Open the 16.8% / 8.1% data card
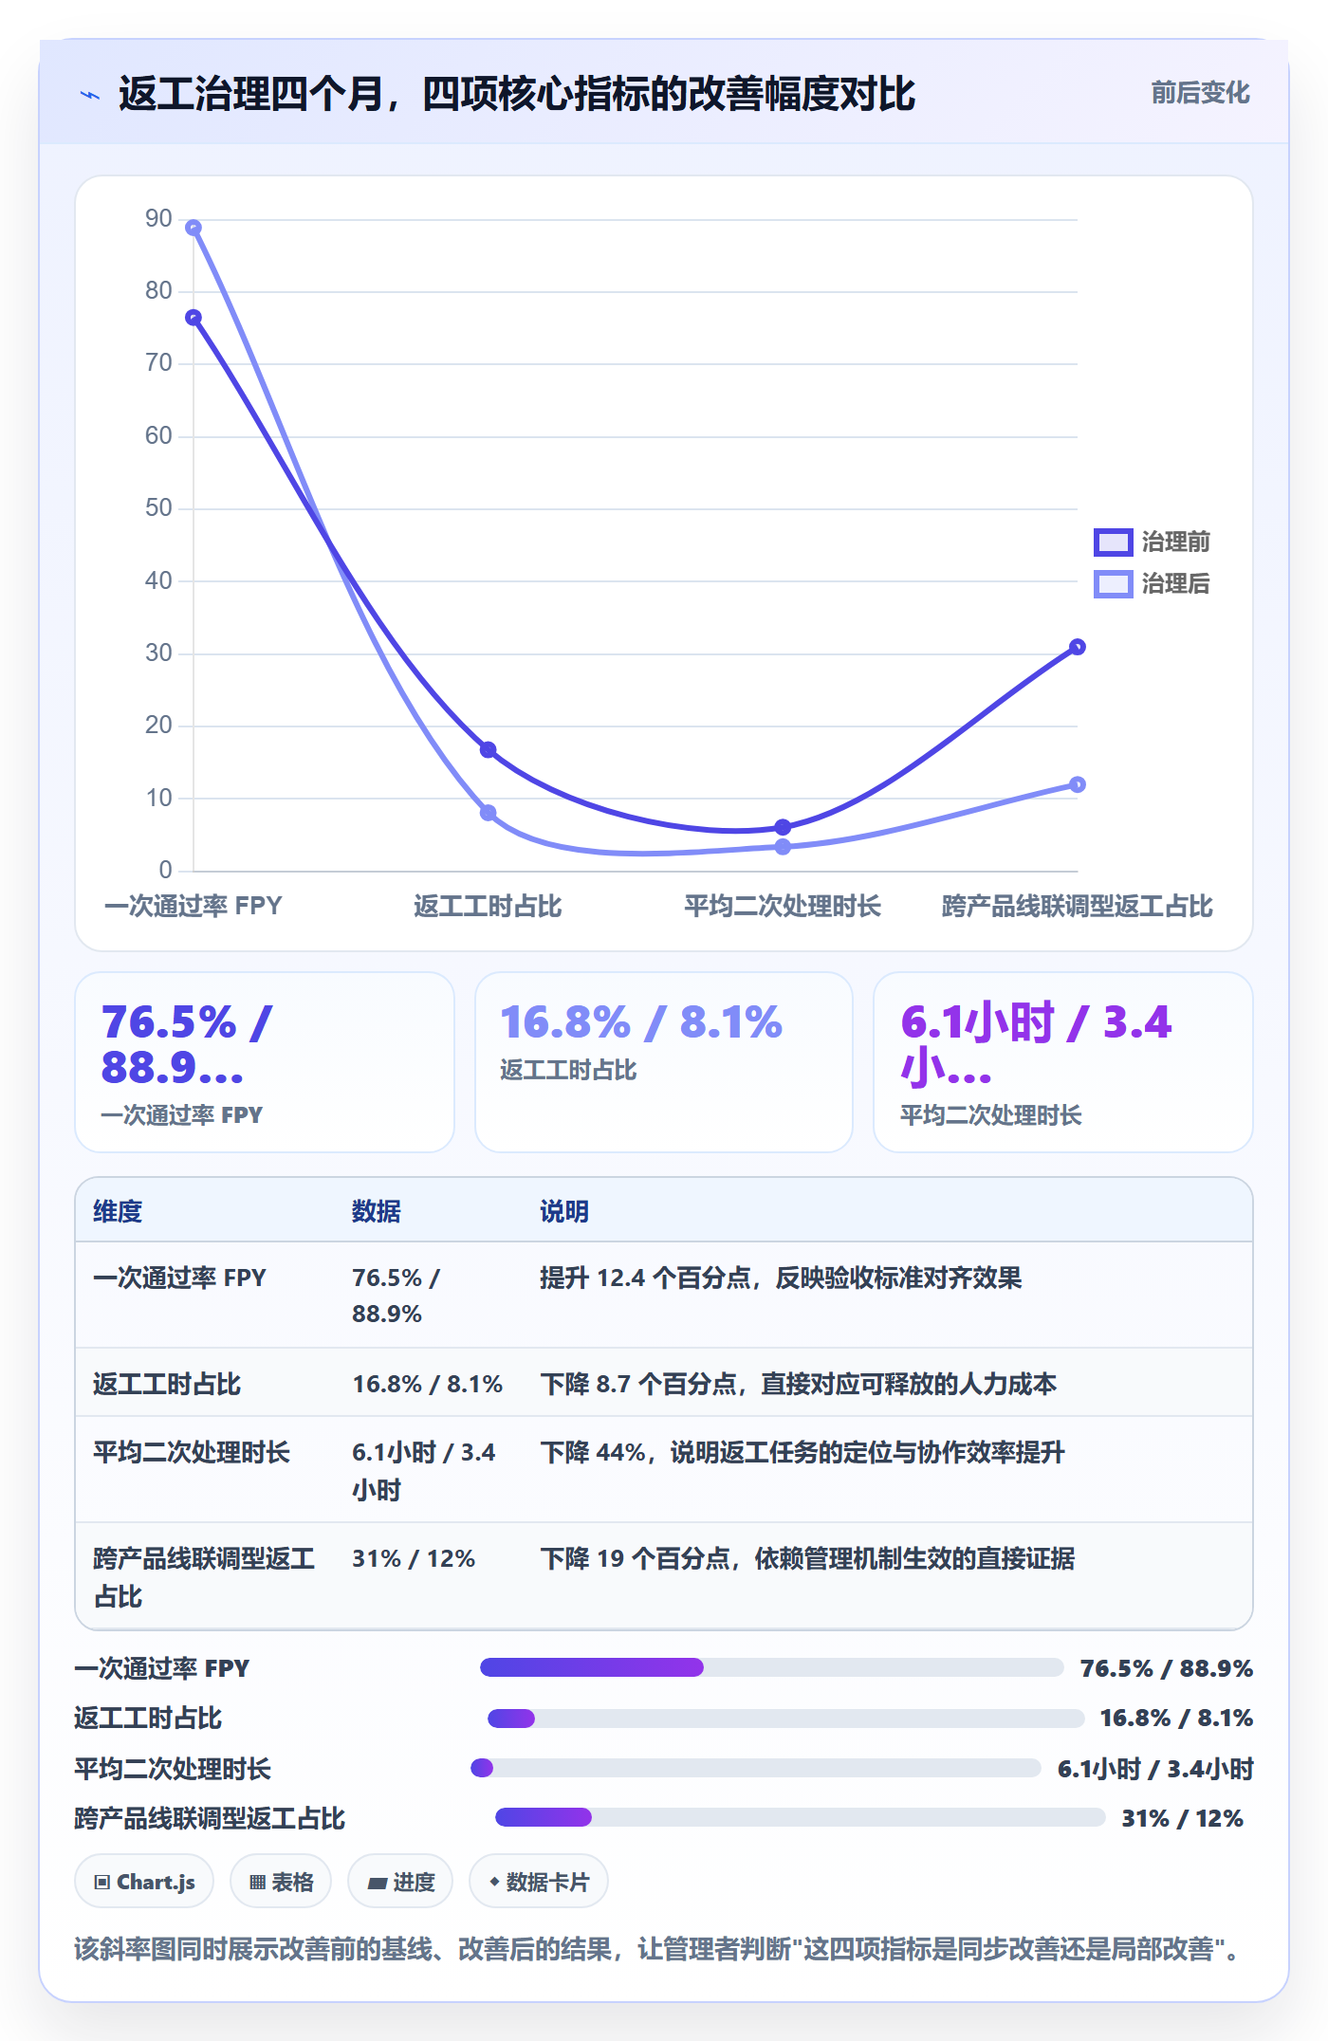Screen dimensions: 1328x2041 pyautogui.click(x=664, y=1062)
